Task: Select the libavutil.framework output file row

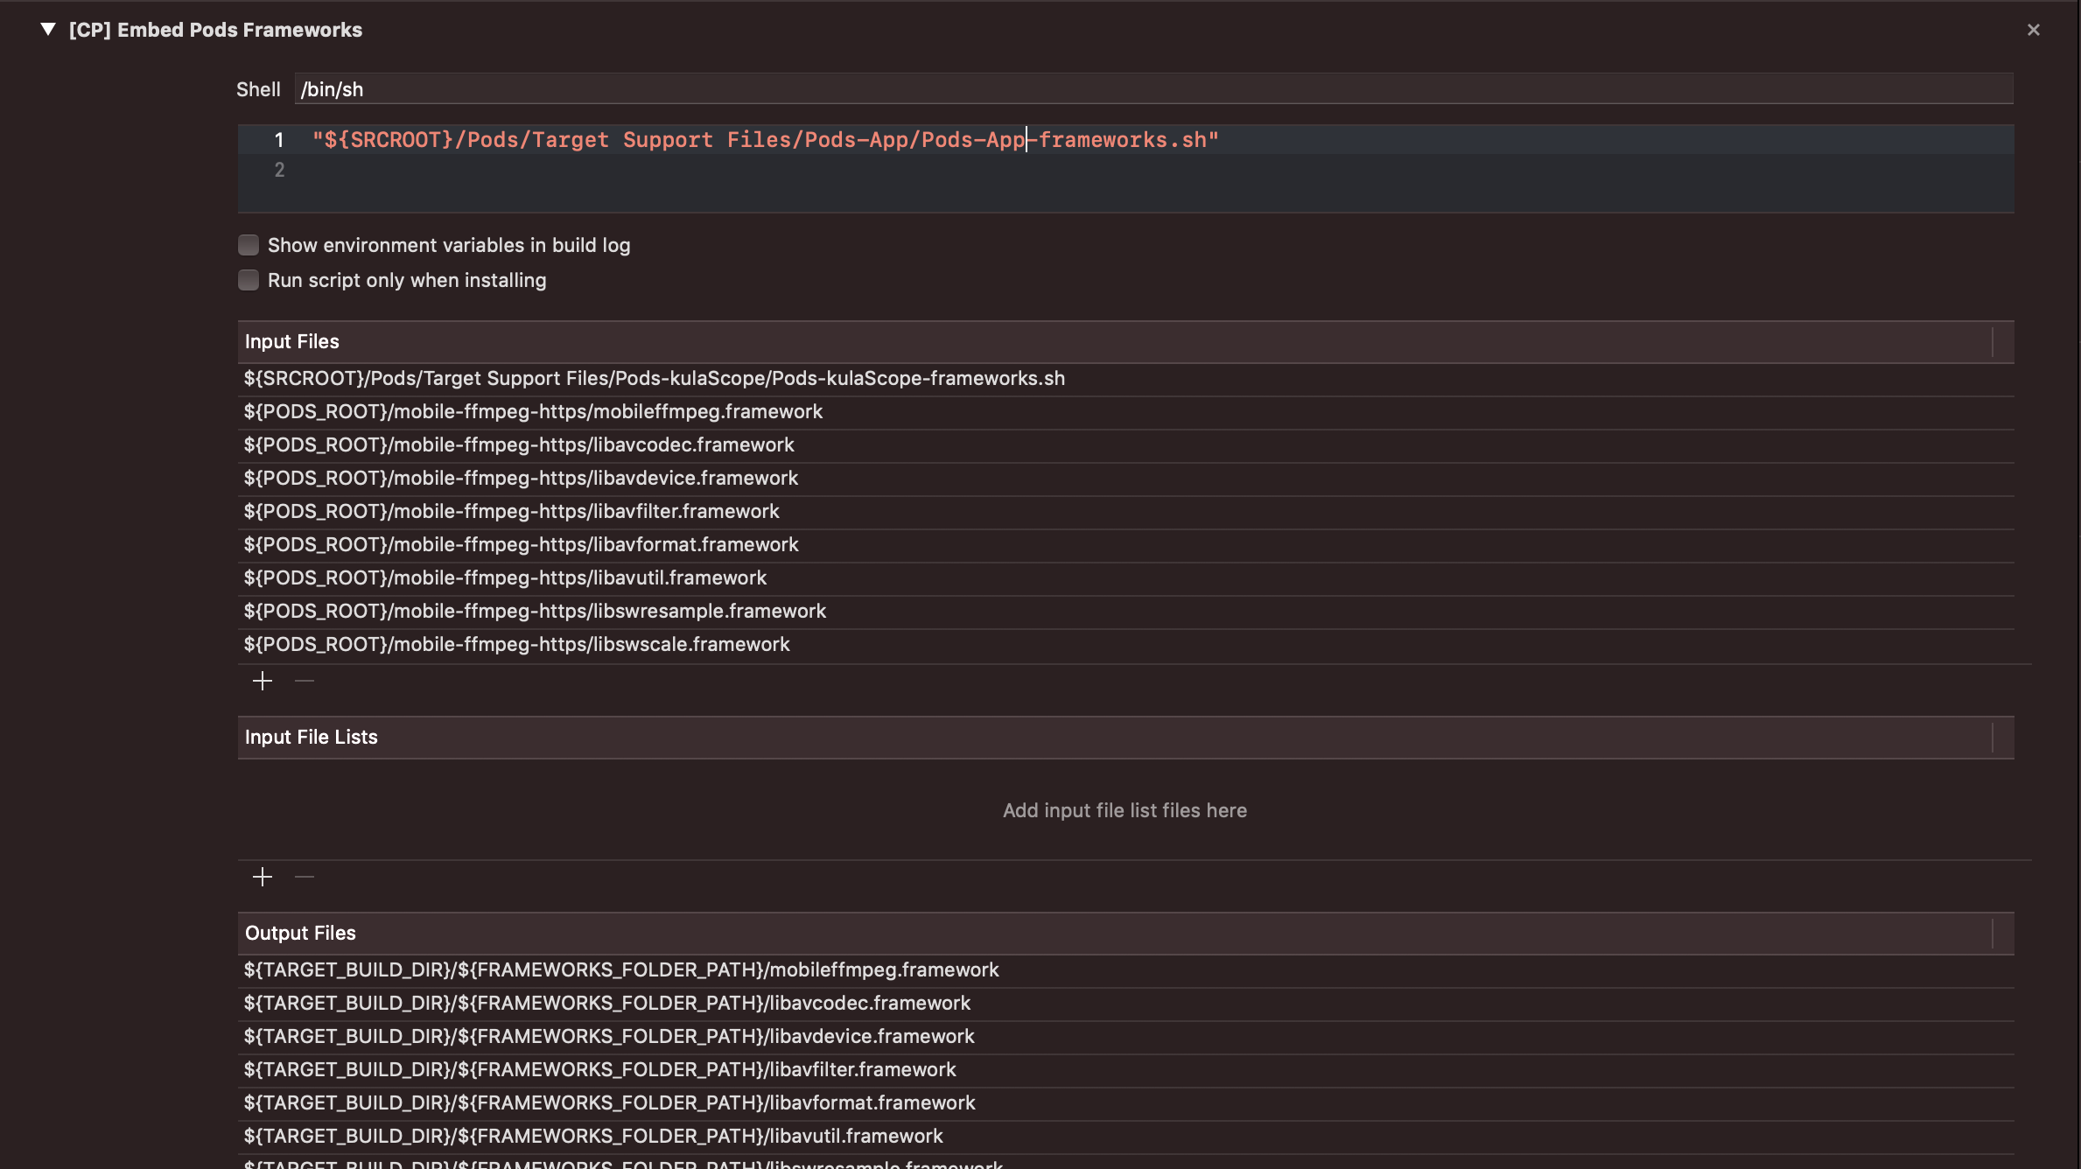Action: [593, 1136]
